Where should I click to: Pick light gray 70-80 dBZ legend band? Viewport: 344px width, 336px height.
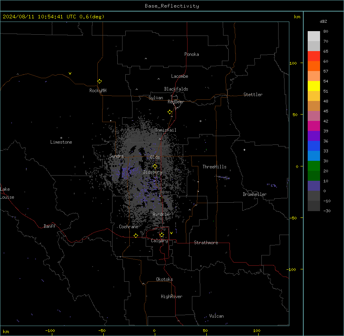pyautogui.click(x=314, y=36)
